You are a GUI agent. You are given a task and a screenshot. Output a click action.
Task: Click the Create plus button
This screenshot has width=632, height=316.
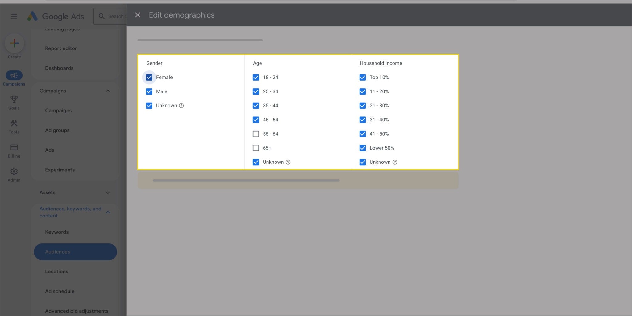click(14, 43)
